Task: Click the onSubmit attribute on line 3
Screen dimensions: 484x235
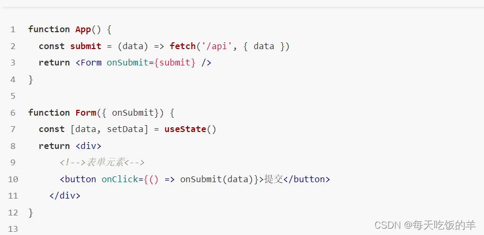Action: (x=128, y=62)
